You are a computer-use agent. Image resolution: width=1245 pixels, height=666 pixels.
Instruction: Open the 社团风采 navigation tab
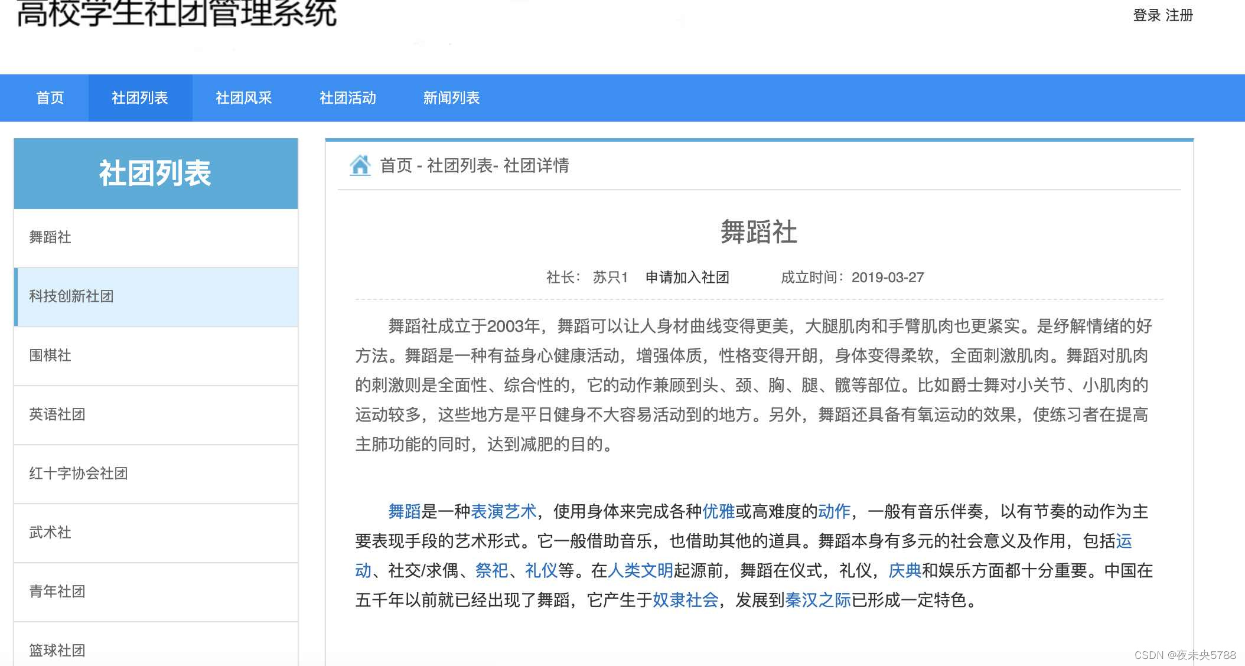point(243,98)
